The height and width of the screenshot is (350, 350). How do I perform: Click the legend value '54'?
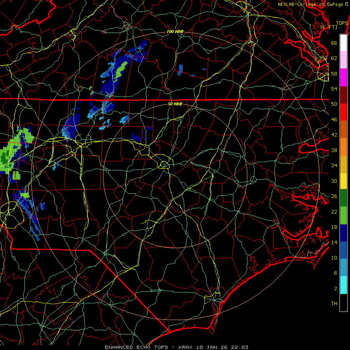coord(334,89)
